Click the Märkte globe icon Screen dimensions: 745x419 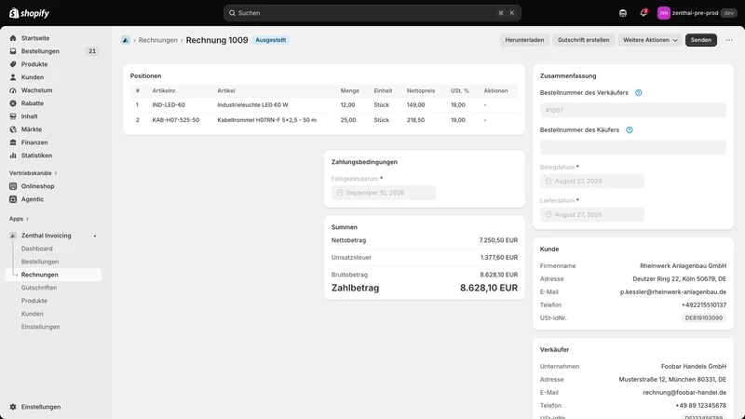pos(13,129)
